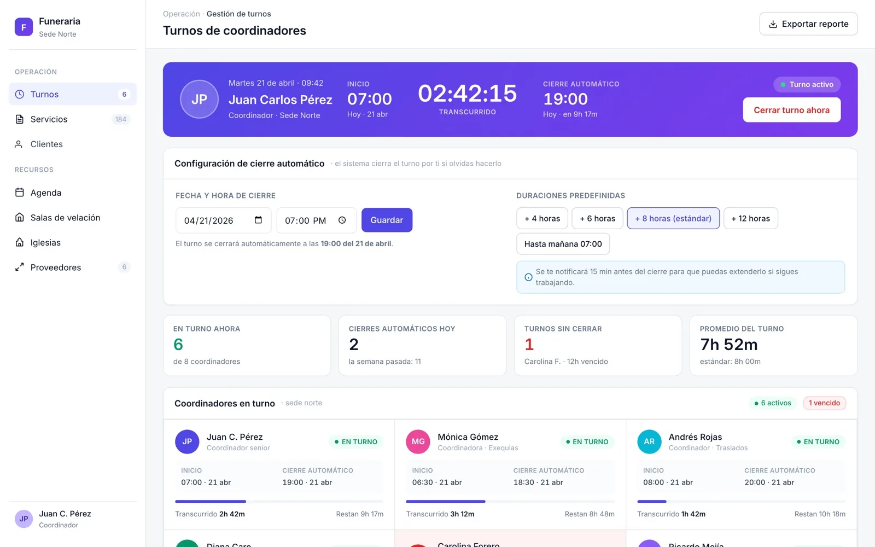Click Juan C. Pérez's shift progress bar

tap(279, 501)
